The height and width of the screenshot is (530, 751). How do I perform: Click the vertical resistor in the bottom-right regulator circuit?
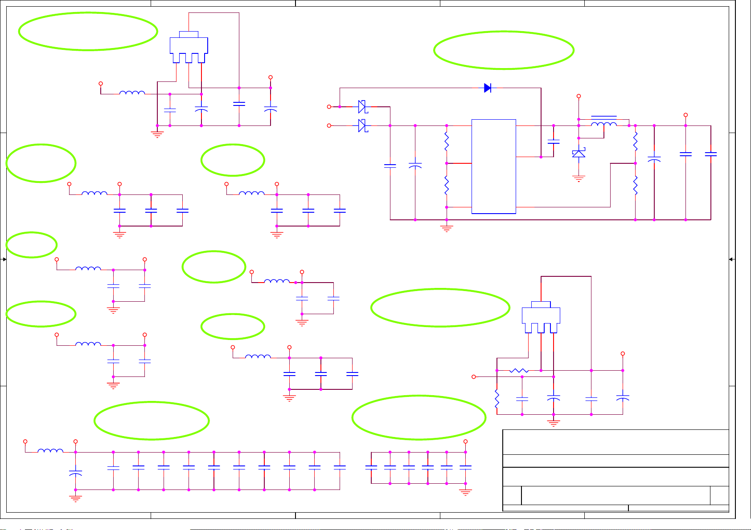pos(497,399)
